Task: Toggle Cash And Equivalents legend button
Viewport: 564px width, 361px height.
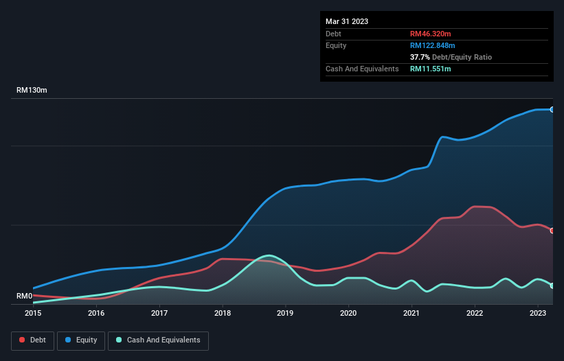Action: point(158,340)
